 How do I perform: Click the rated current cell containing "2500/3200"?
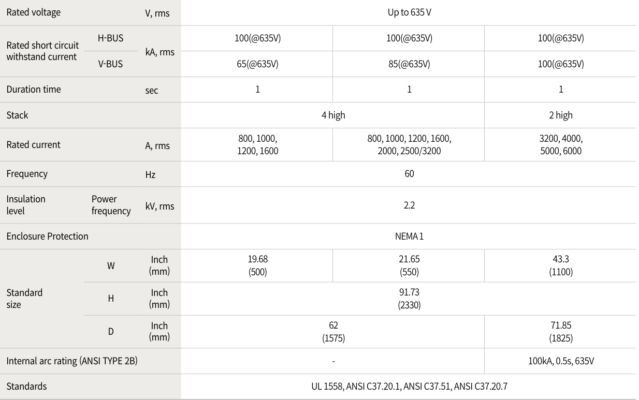(x=409, y=145)
